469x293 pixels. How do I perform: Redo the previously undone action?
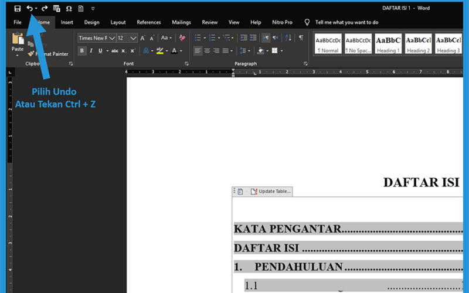click(x=45, y=8)
